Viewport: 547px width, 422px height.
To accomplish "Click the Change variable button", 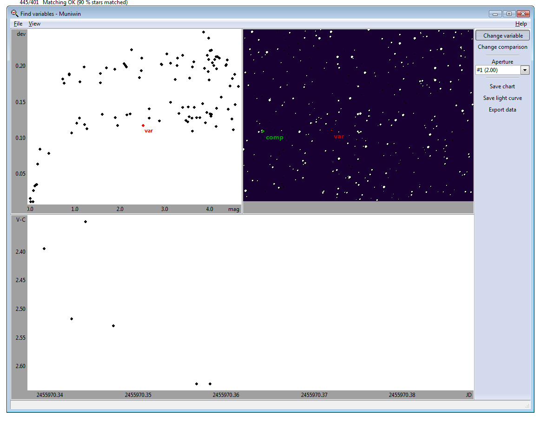I will (503, 36).
